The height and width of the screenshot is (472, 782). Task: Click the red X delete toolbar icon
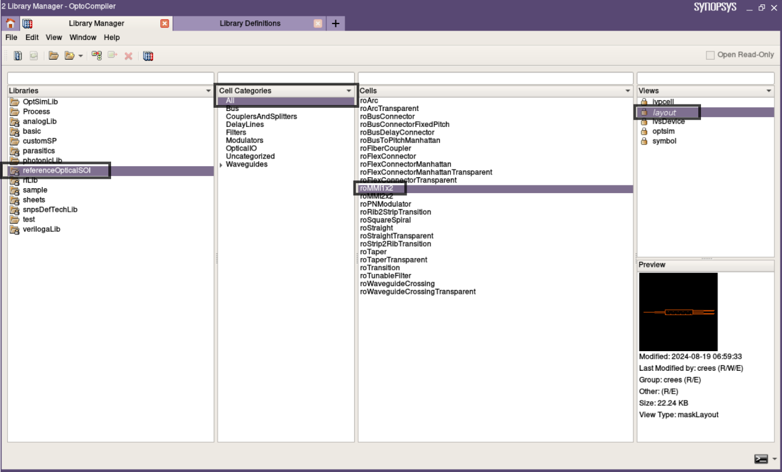[129, 56]
